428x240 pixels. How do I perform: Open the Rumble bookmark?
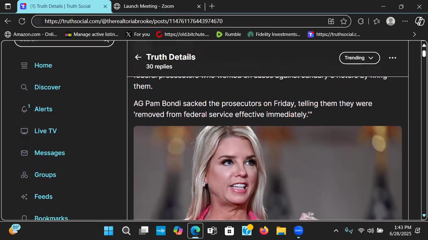click(228, 34)
